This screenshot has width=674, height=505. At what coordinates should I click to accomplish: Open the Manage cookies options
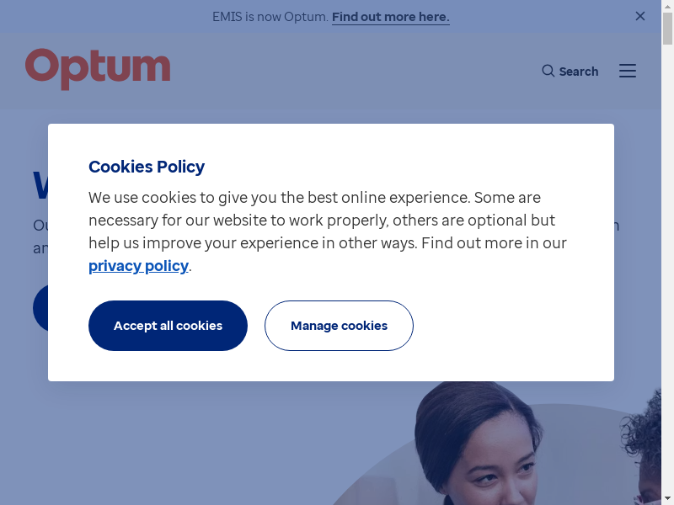tap(339, 326)
